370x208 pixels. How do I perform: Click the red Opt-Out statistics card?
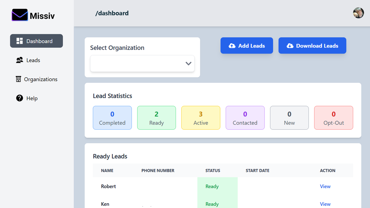coord(333,118)
